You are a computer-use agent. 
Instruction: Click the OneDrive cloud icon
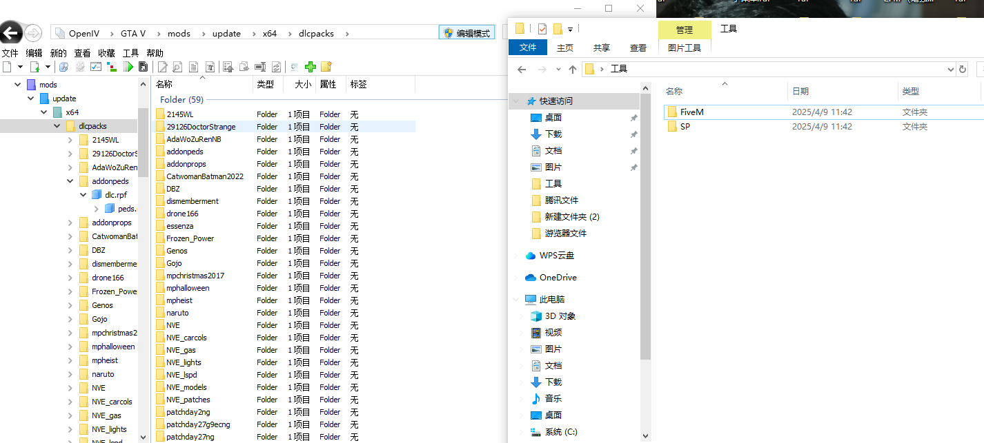point(531,278)
